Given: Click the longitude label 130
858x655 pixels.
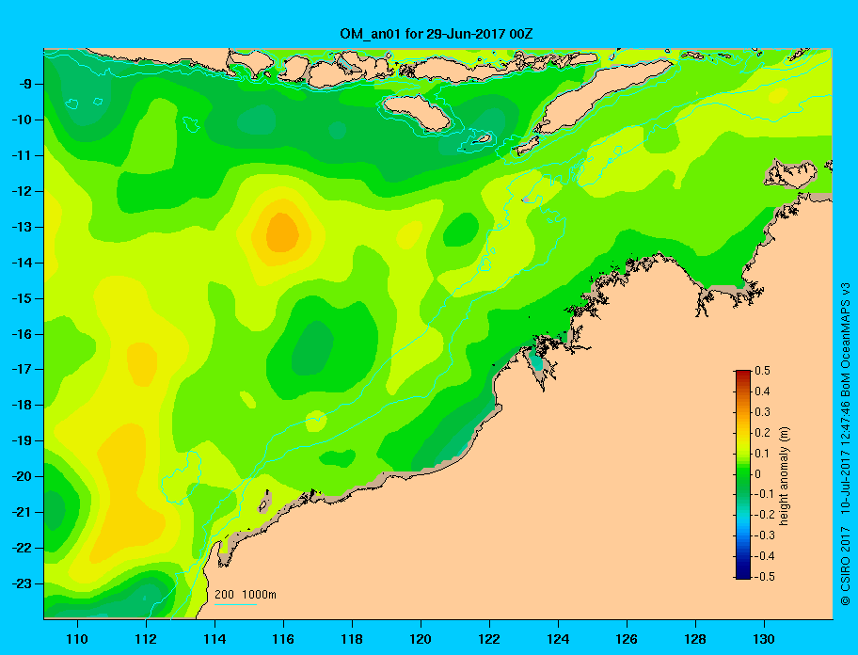Looking at the screenshot, I should (x=764, y=639).
